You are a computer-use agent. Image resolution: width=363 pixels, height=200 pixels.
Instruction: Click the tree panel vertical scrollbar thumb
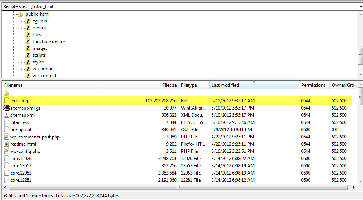click(360, 56)
